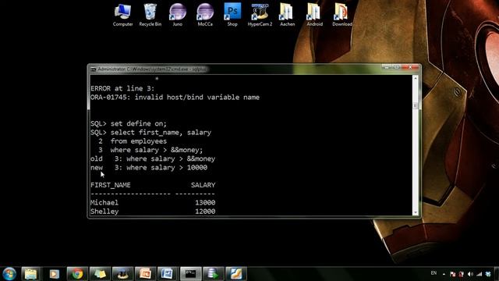Click the red tray icon beside the flag
Screen dimensions: 499x281
coord(461,274)
